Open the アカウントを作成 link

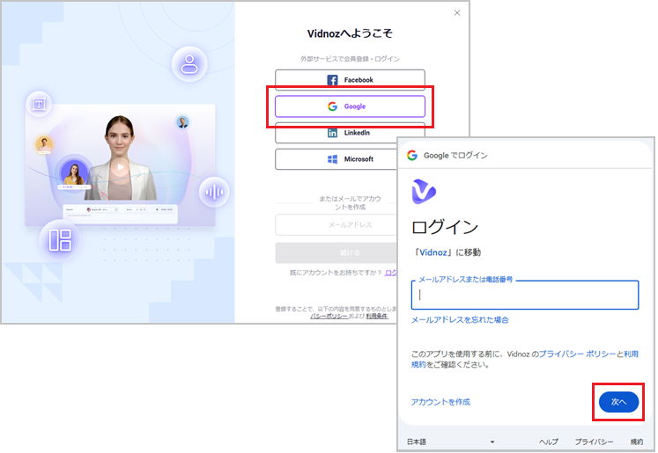tap(440, 402)
